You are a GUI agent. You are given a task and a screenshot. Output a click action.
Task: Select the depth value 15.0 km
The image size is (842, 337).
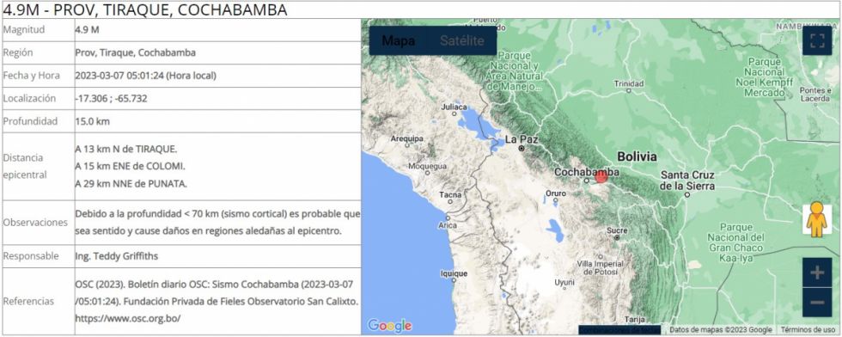[x=93, y=121]
